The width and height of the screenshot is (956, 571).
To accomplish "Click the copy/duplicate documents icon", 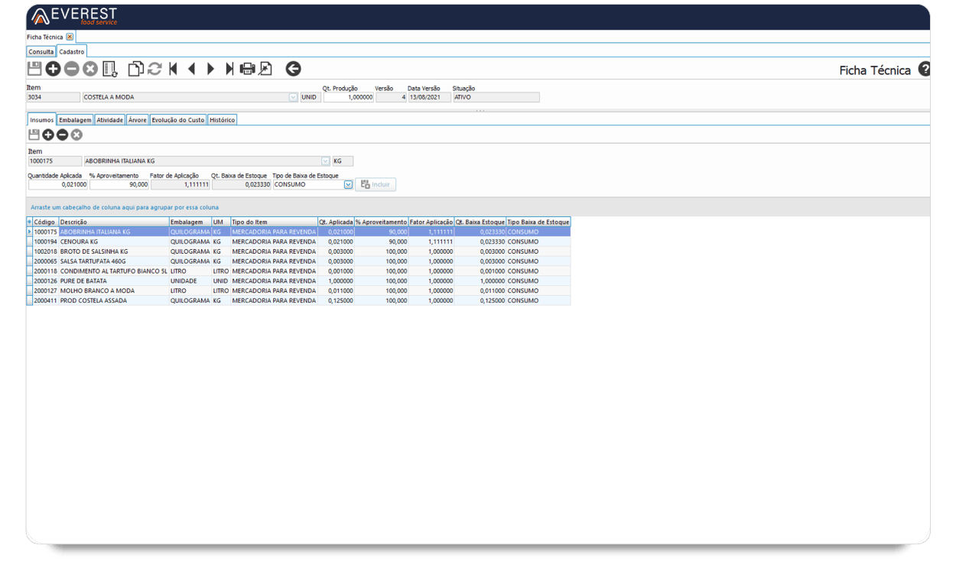I will click(135, 69).
